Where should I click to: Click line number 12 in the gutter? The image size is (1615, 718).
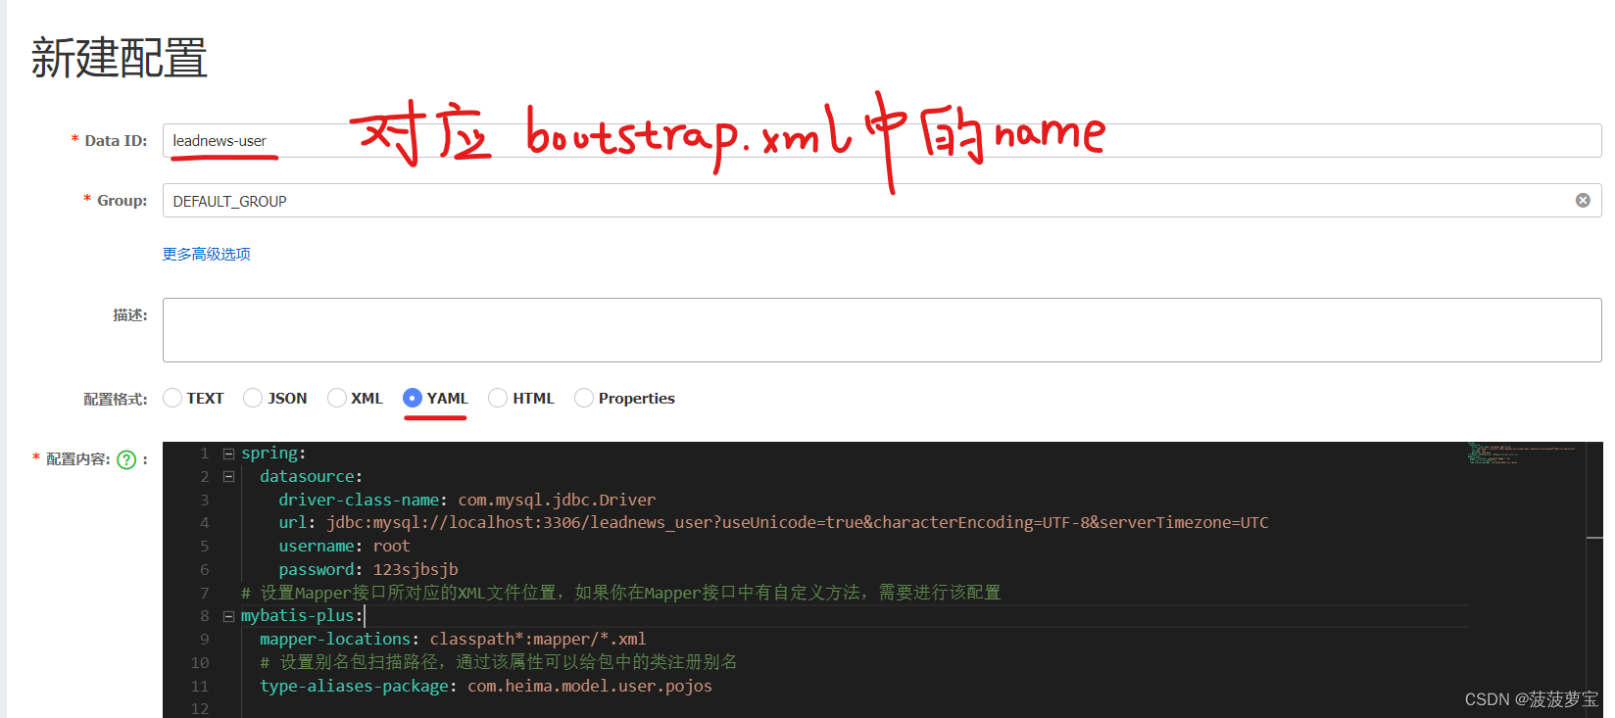coord(200,708)
